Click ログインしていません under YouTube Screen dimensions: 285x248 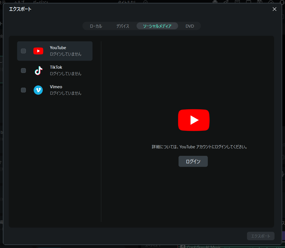click(66, 54)
